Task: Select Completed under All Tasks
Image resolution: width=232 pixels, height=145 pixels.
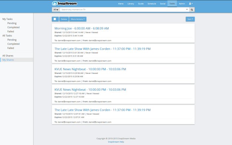Action: (13, 44)
